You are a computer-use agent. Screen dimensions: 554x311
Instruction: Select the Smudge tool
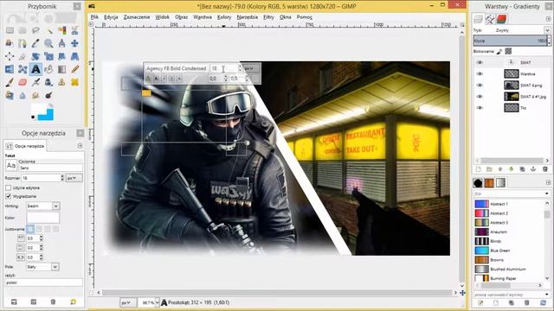tap(35, 96)
